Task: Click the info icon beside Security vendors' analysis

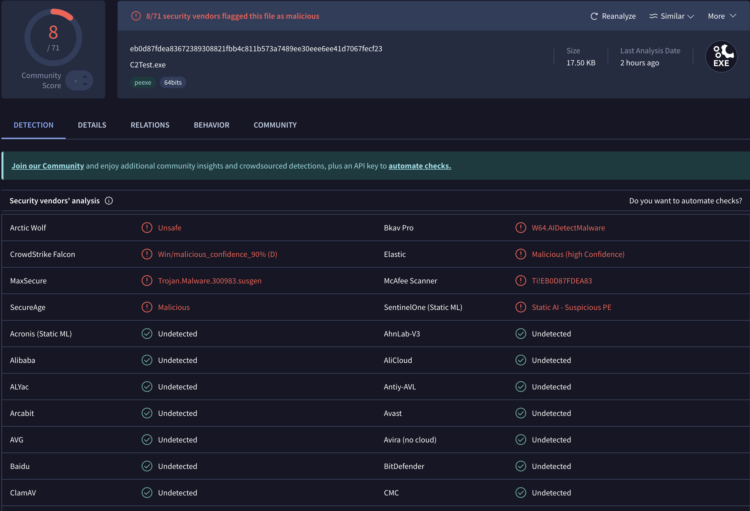Action: (109, 200)
